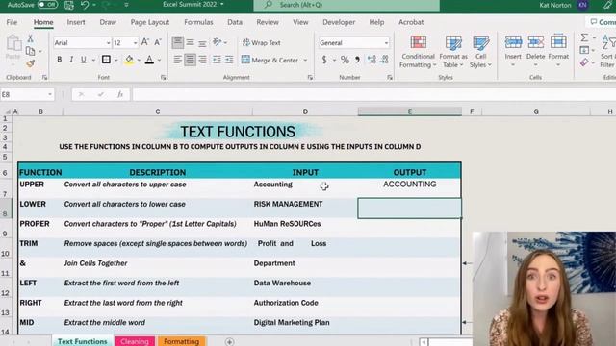The width and height of the screenshot is (616, 346).
Task: Open the Font Color dropdown arrow
Action: [x=159, y=60]
